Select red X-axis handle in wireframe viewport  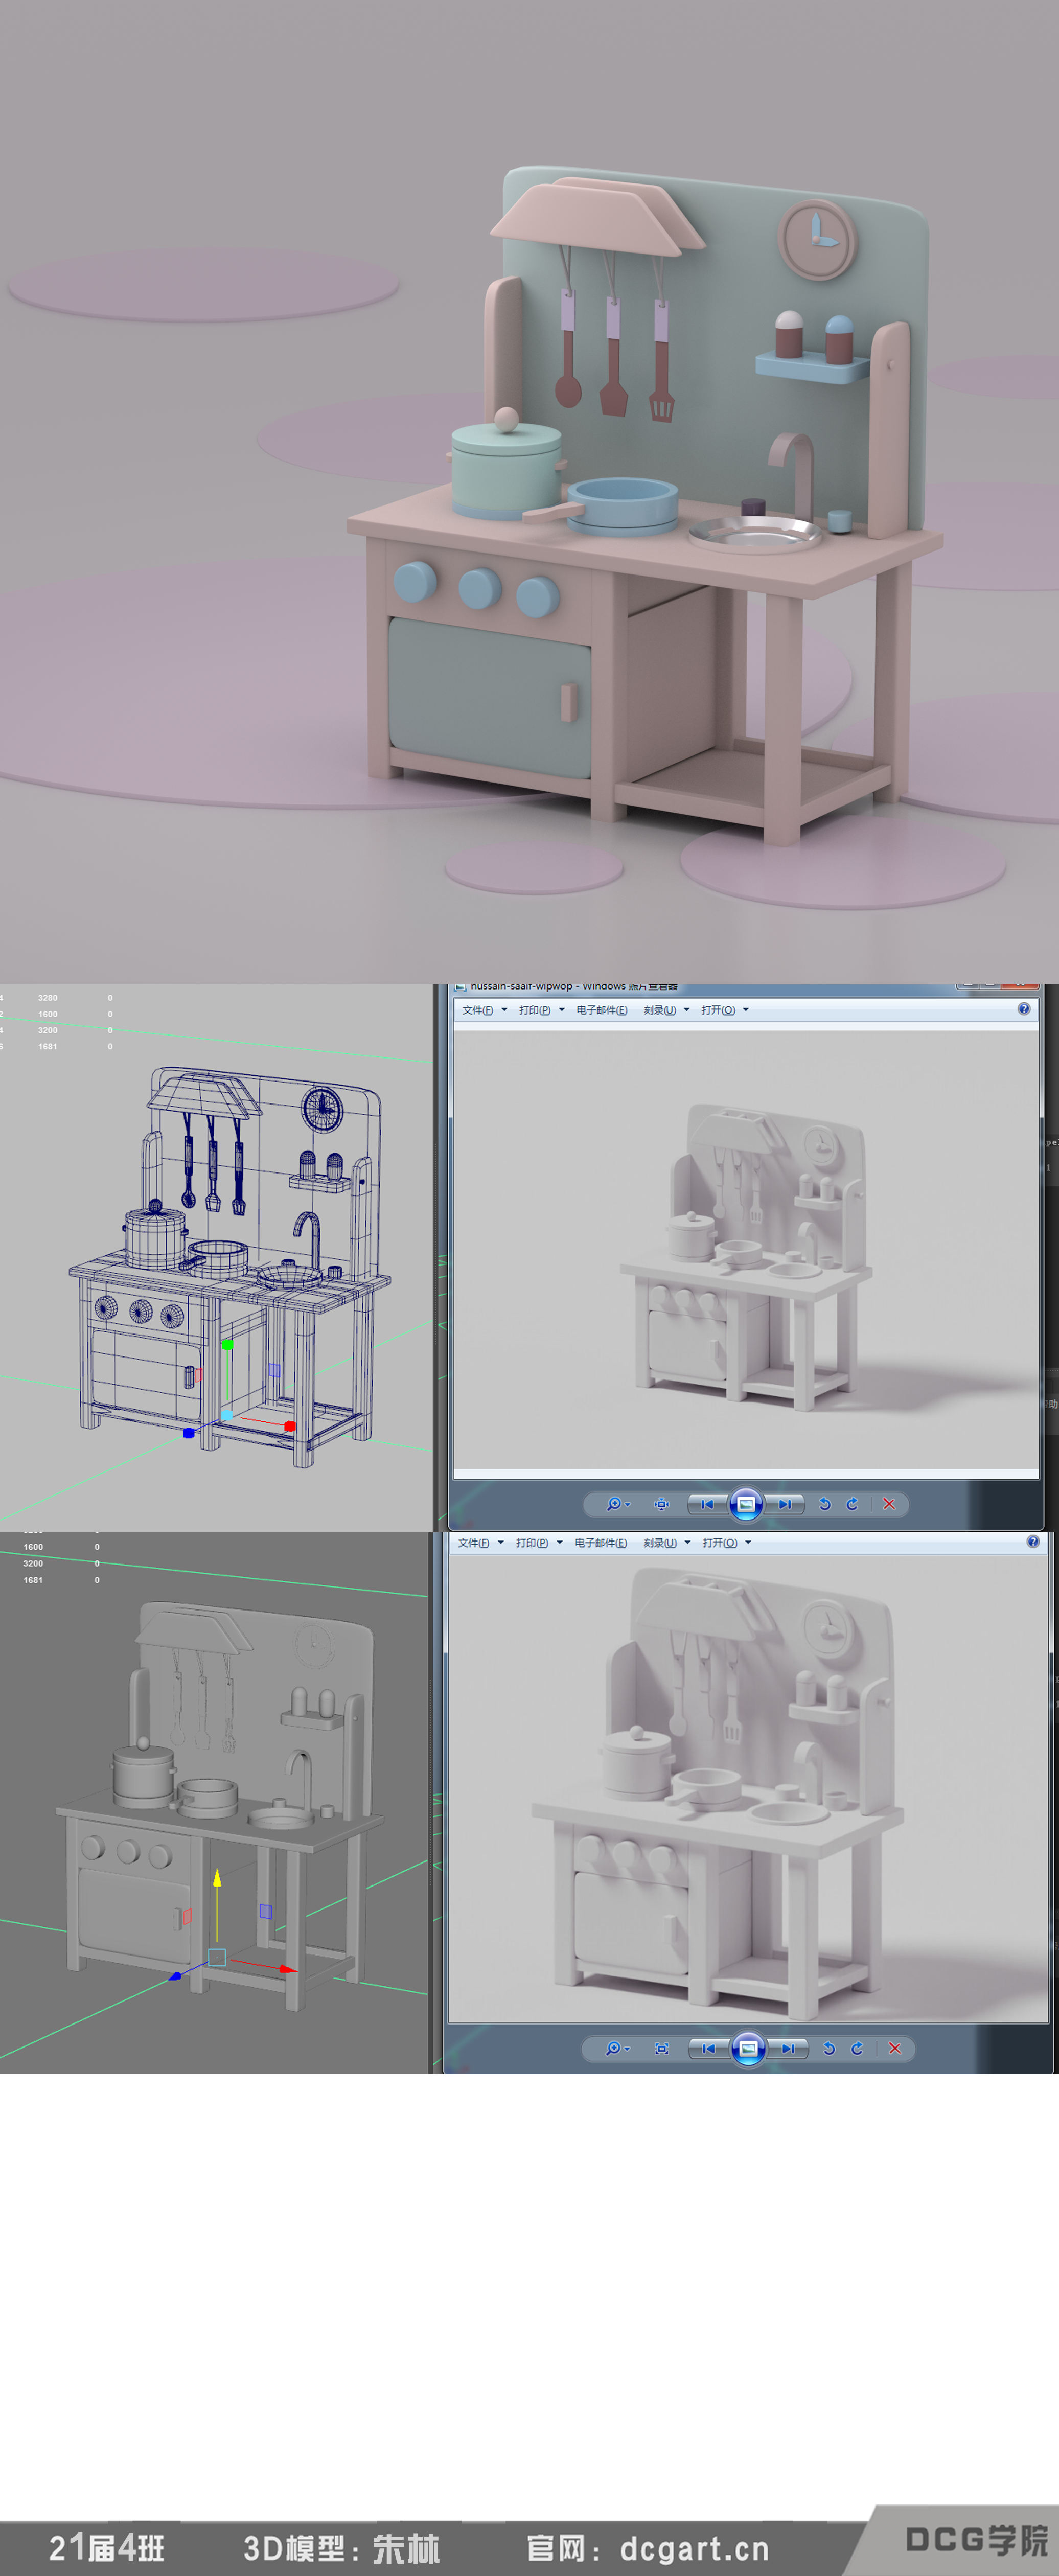(289, 1426)
